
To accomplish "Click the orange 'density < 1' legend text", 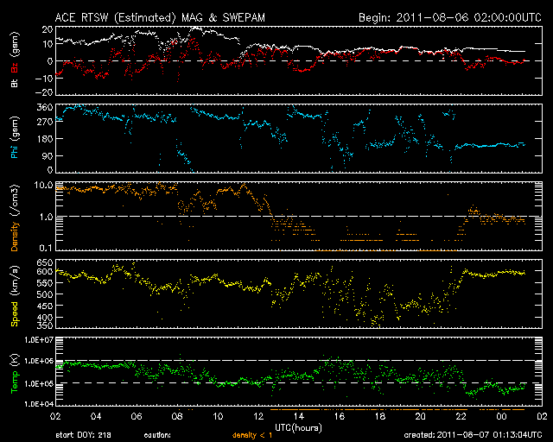I will (252, 435).
